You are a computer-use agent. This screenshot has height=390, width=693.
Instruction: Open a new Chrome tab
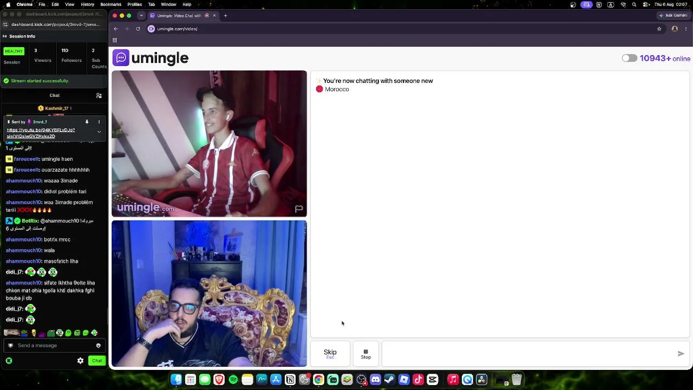coord(225,16)
